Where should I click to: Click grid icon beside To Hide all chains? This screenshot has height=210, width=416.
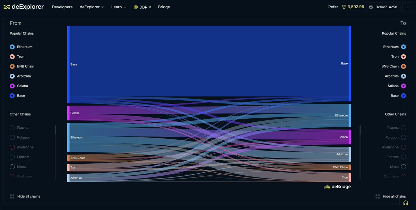coord(378,196)
